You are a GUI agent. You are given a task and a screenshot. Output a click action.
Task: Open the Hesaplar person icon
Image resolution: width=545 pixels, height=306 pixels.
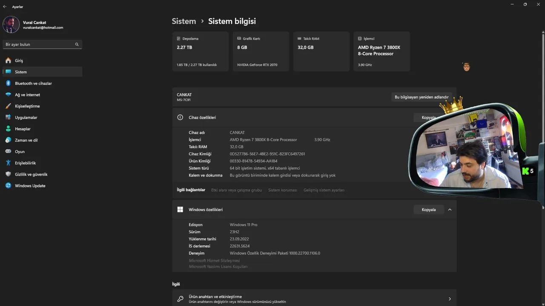coord(8,129)
